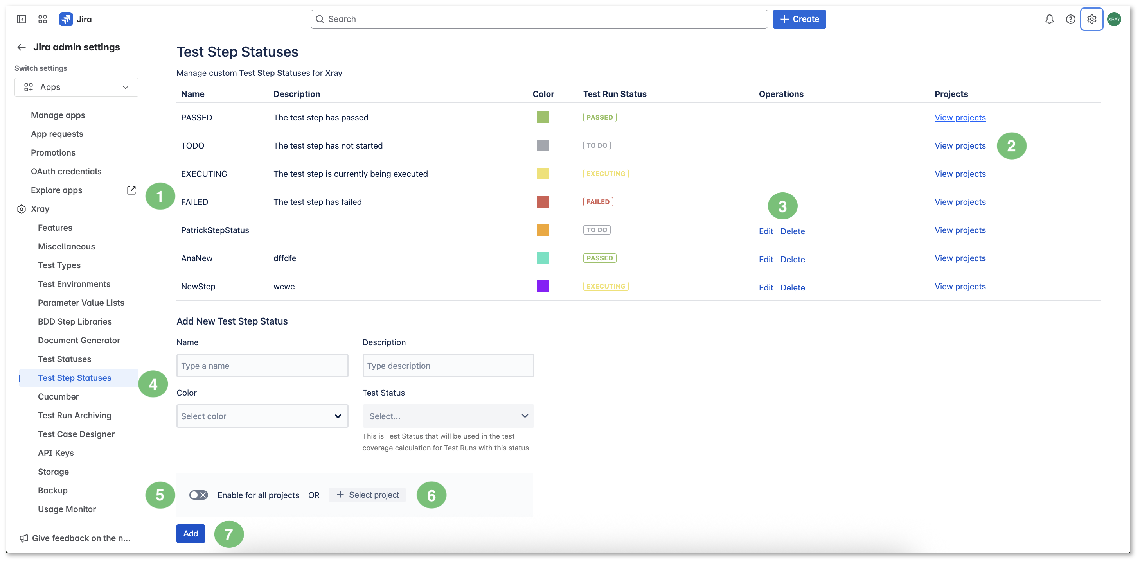Open OAuth credentials in sidebar

pyautogui.click(x=67, y=172)
